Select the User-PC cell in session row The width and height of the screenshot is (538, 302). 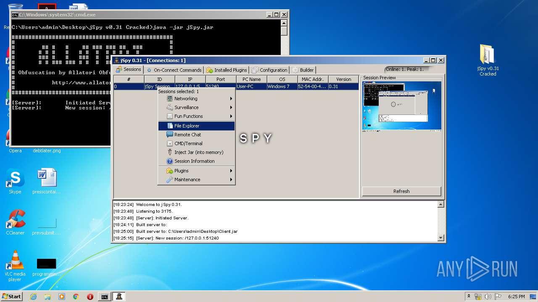pos(251,86)
